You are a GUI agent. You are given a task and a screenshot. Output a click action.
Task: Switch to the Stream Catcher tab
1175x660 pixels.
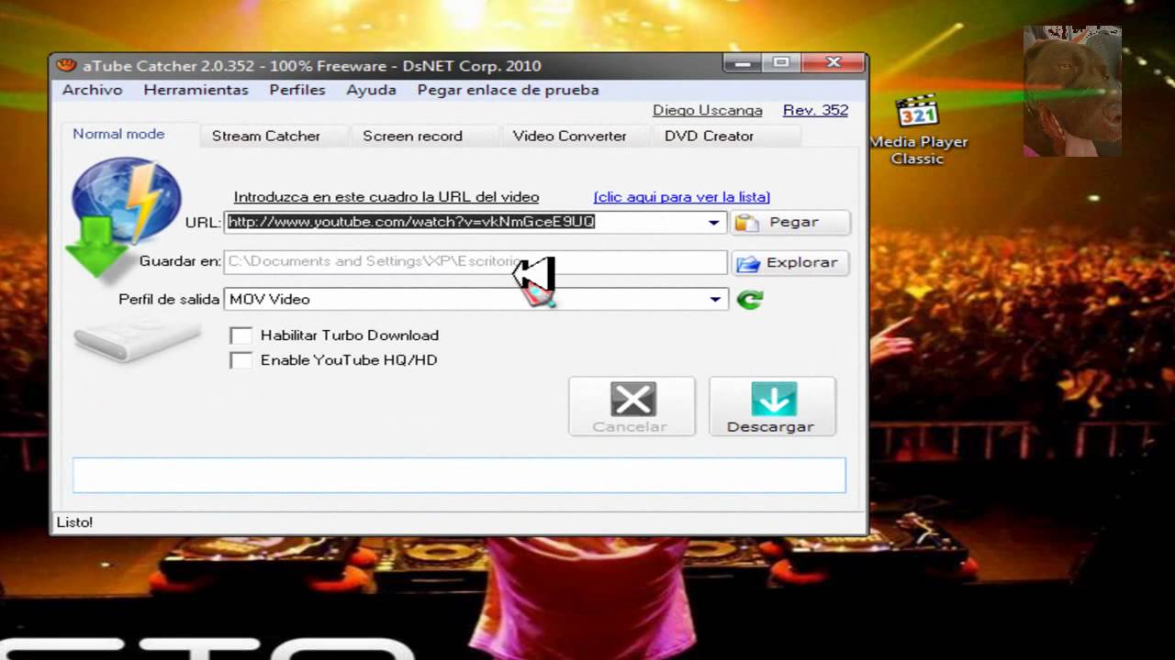pyautogui.click(x=266, y=136)
